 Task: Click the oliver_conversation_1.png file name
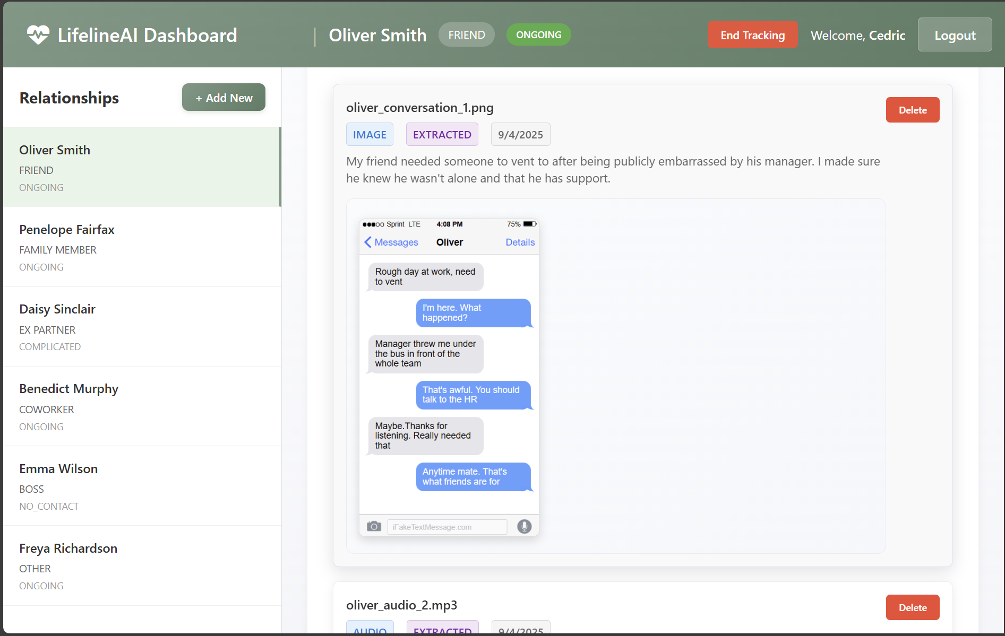pos(419,108)
